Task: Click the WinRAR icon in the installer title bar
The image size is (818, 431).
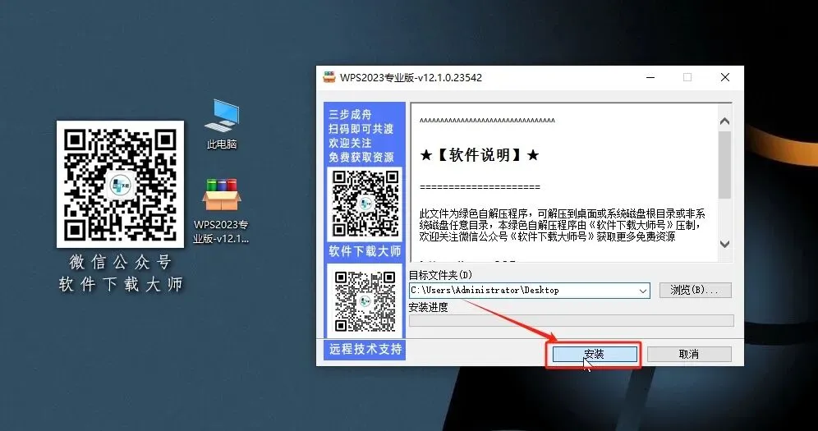Action: click(x=329, y=77)
